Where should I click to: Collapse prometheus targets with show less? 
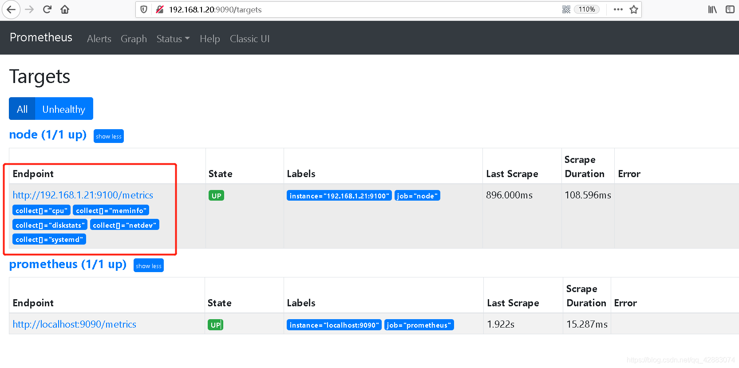[x=149, y=265]
